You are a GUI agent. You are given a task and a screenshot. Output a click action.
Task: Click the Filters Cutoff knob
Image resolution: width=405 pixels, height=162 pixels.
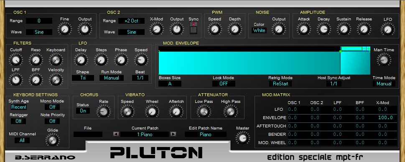[16, 60]
